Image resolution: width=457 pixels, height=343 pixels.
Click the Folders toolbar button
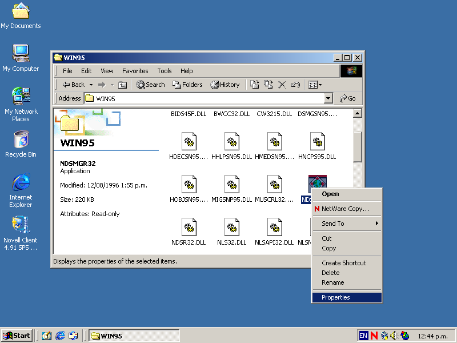pyautogui.click(x=187, y=85)
